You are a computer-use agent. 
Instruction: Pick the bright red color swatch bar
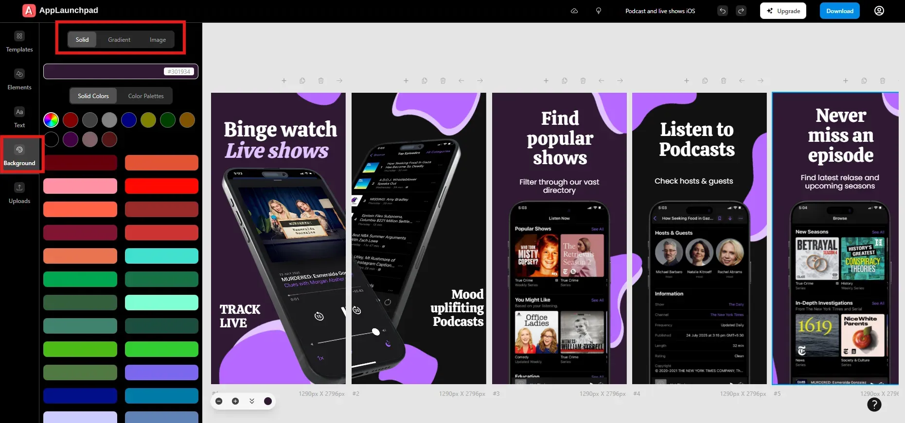[161, 186]
